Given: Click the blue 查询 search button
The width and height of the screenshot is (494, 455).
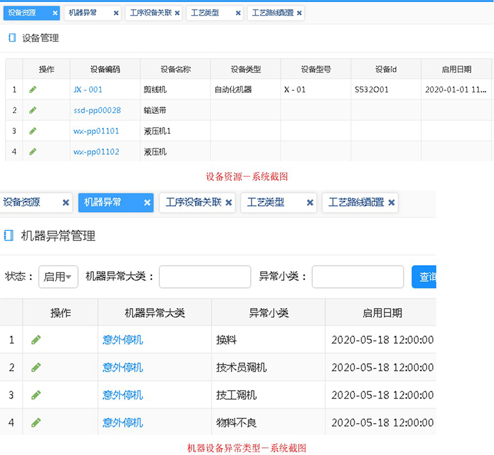Looking at the screenshot, I should [x=424, y=277].
